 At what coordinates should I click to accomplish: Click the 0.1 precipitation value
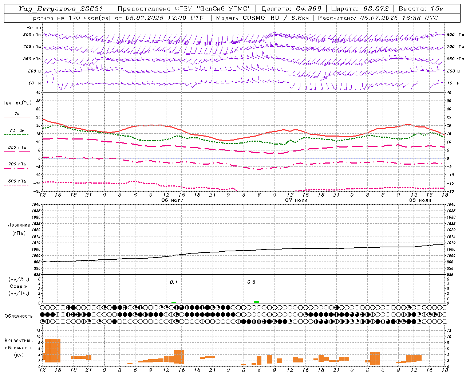pos(174,282)
